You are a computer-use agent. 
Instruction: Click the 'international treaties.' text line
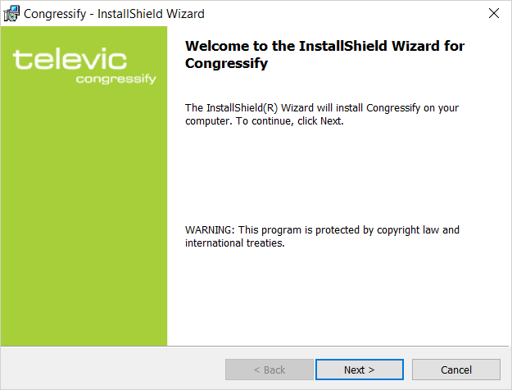point(234,243)
